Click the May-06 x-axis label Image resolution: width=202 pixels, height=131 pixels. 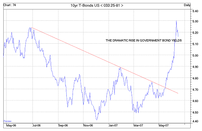pyautogui.click(x=11, y=125)
